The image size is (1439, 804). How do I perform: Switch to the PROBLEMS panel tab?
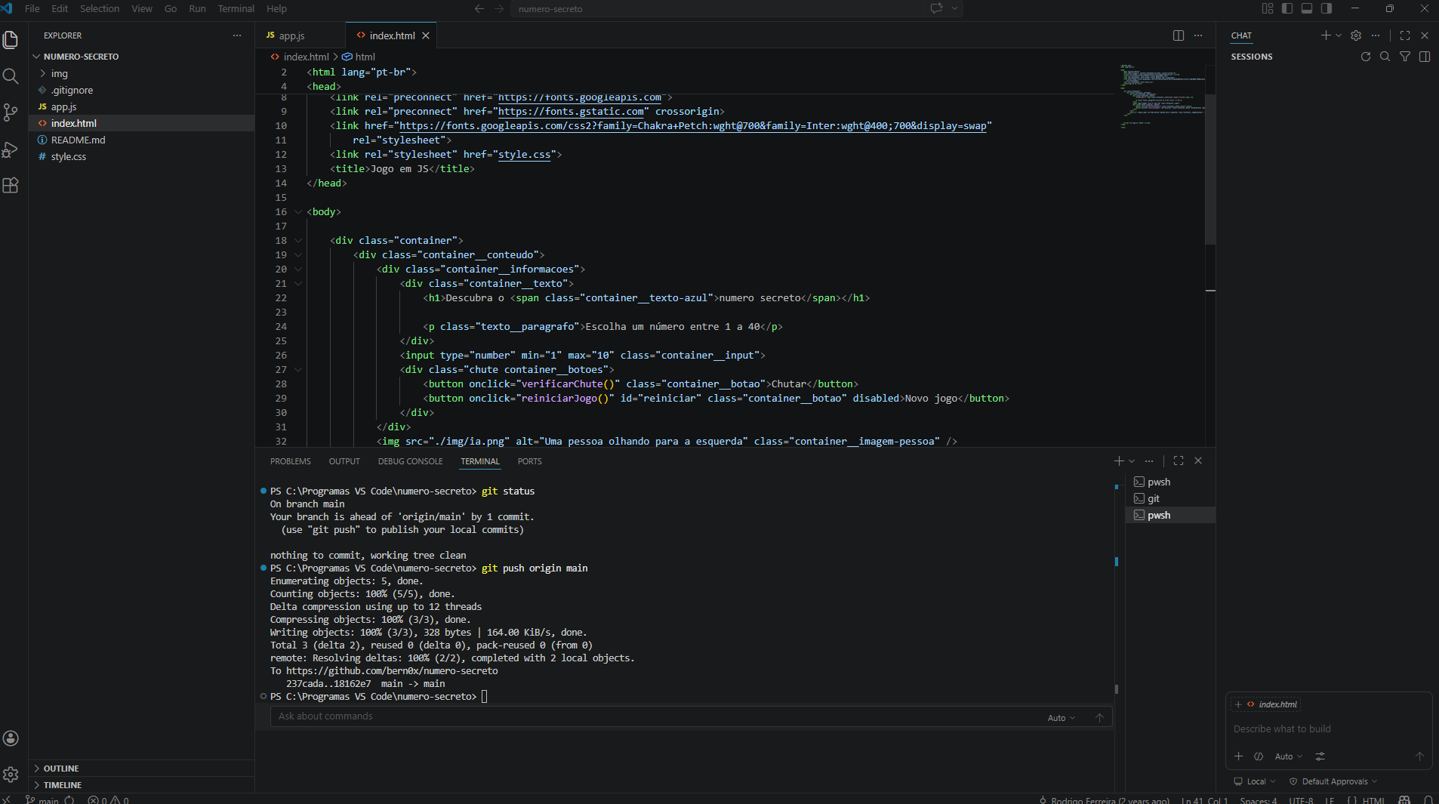point(290,461)
